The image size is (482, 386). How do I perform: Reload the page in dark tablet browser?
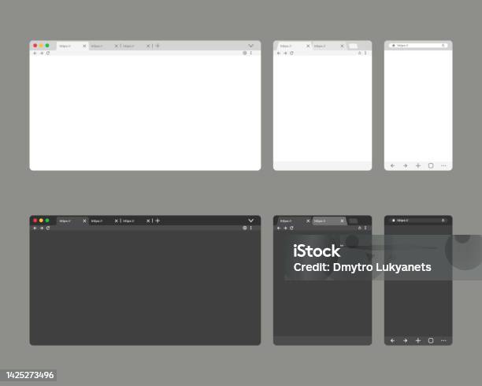coord(291,228)
